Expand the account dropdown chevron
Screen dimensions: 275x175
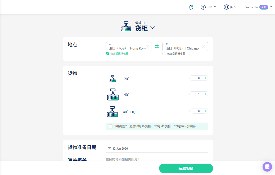point(271,7)
